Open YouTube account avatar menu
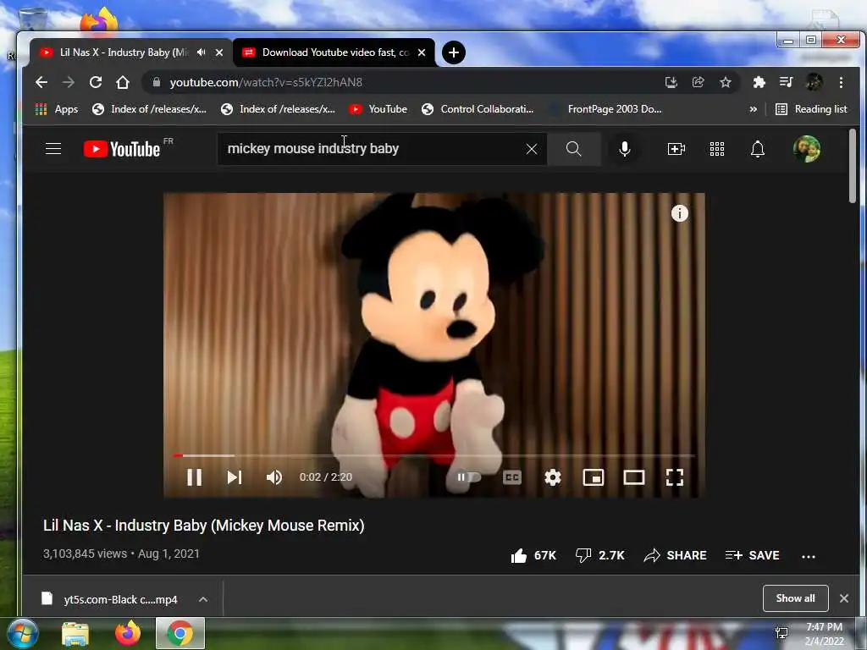867x650 pixels. 807,149
